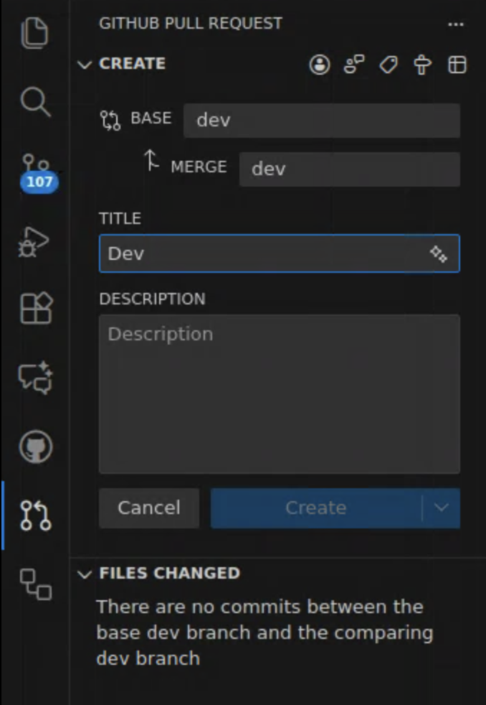486x705 pixels.
Task: Select the GitHub Pull Request activity icon
Action: click(35, 515)
